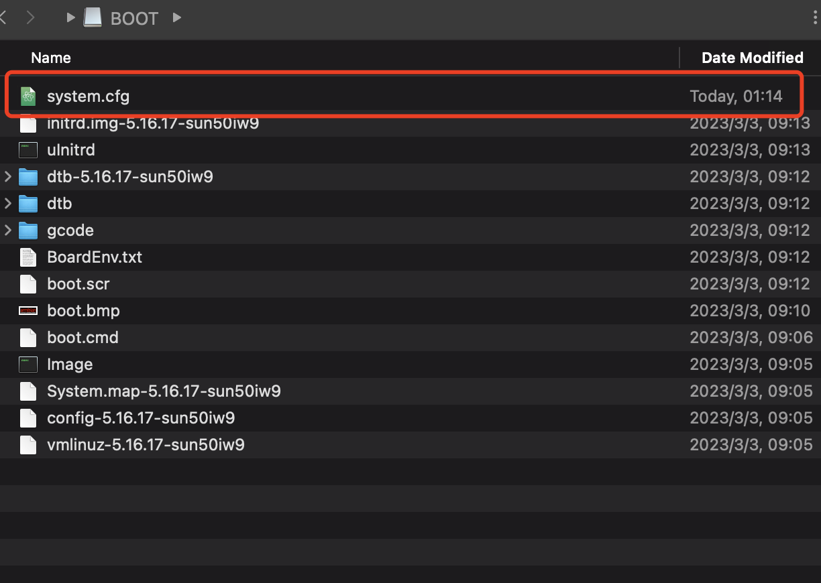
Task: Click the system.cfg file icon
Action: [x=28, y=96]
